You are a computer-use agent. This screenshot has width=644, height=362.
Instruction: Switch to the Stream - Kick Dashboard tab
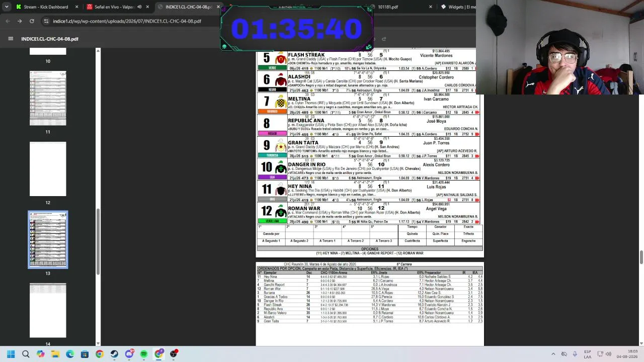(x=45, y=7)
